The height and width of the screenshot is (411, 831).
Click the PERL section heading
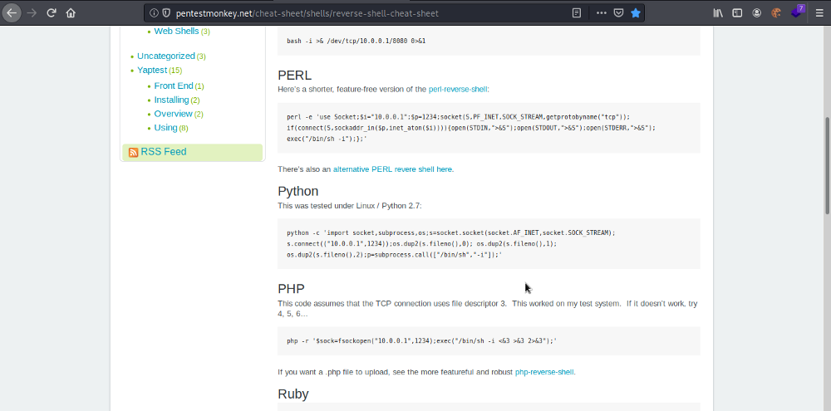click(295, 76)
